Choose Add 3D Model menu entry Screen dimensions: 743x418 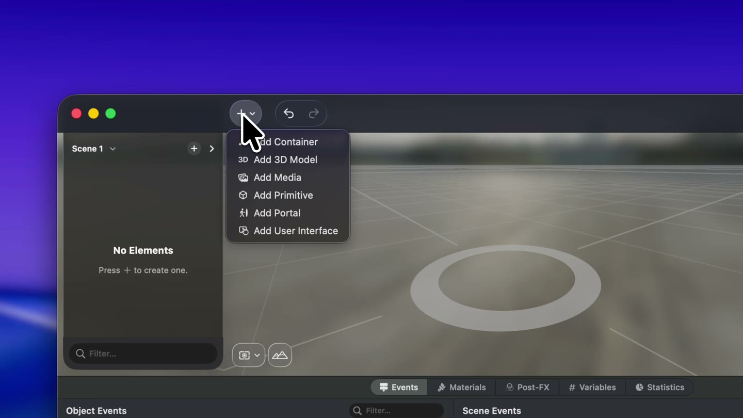point(287,159)
